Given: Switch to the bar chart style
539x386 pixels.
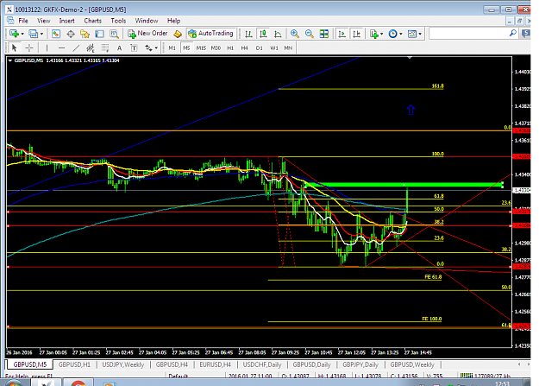Looking at the screenshot, I should point(248,34).
